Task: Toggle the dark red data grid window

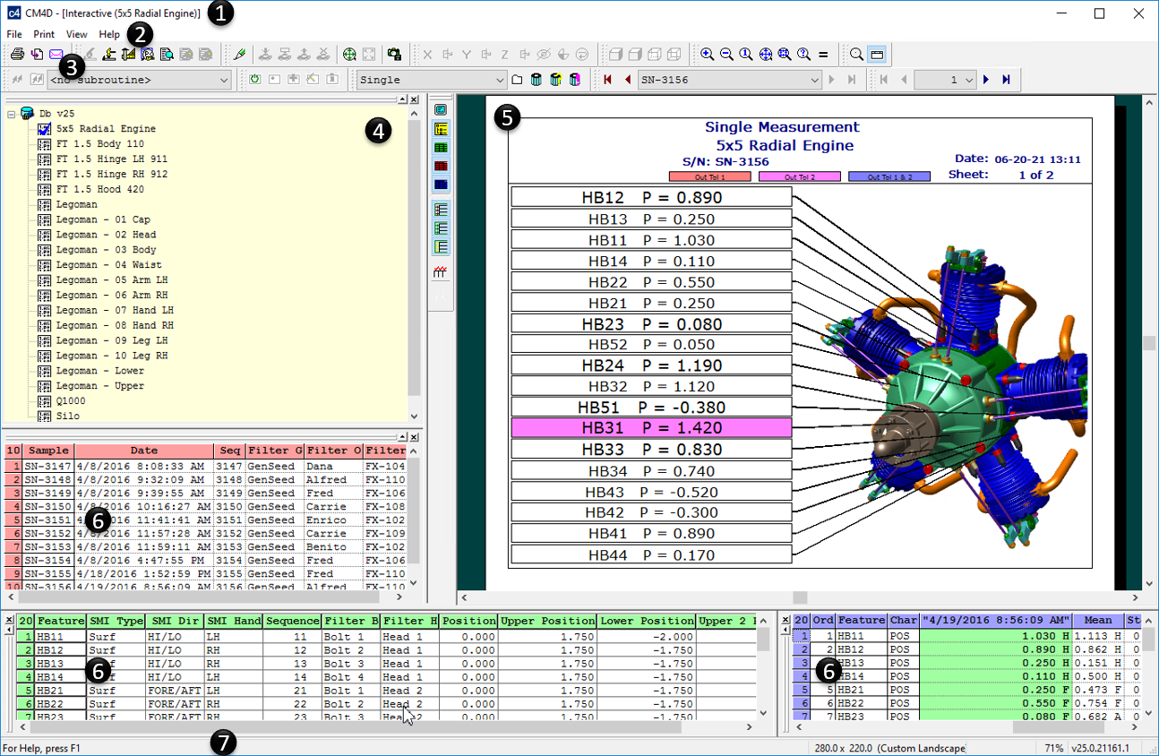Action: pyautogui.click(x=441, y=166)
